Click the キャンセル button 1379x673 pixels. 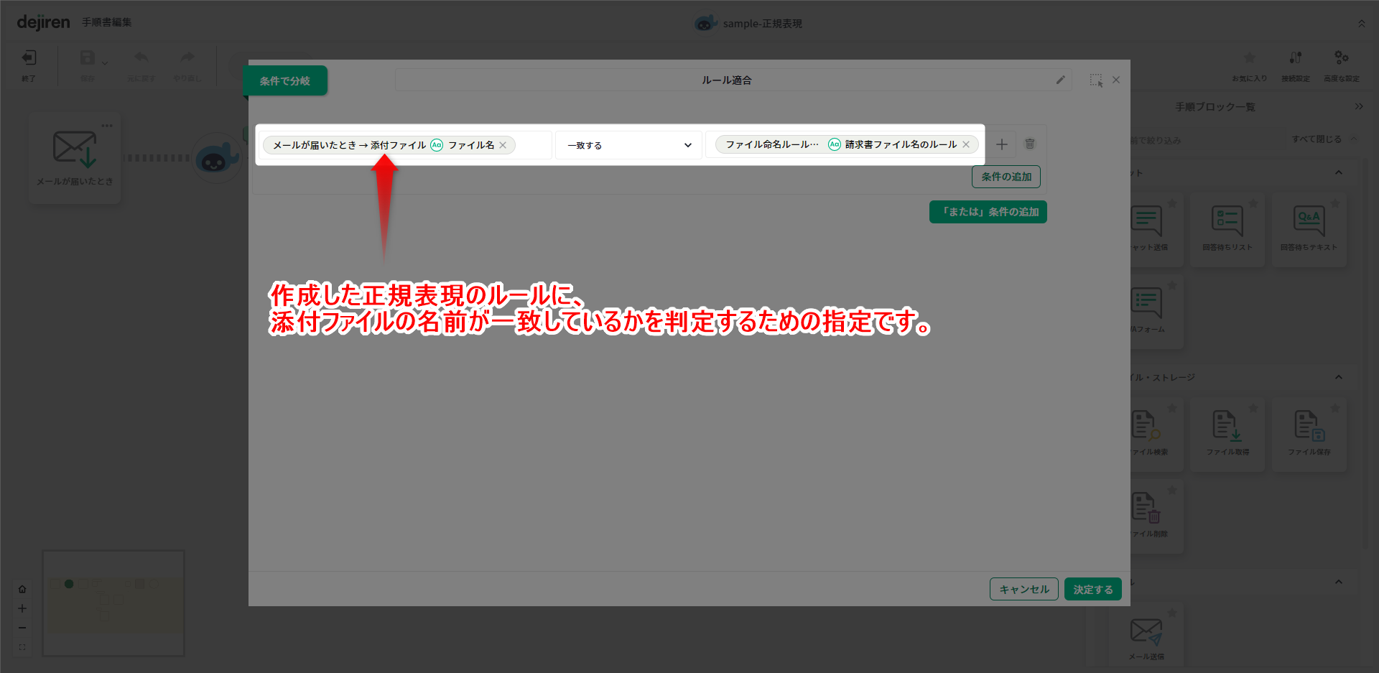pos(1023,589)
